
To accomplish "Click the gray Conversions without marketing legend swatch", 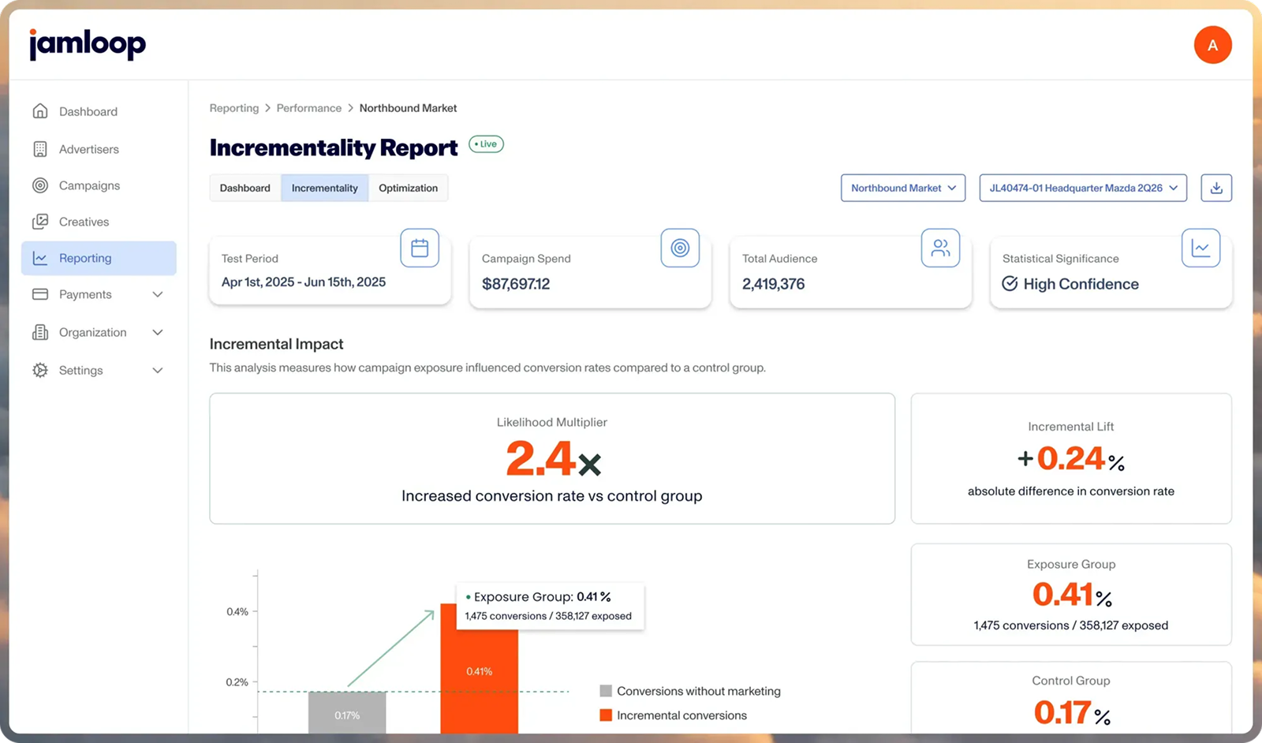I will point(606,691).
